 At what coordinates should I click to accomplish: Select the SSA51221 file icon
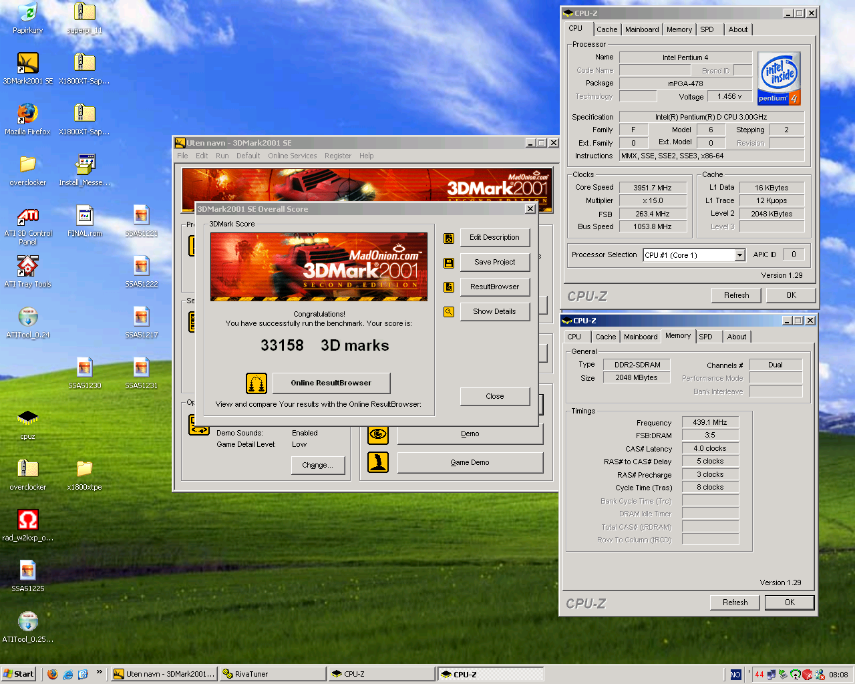click(x=141, y=215)
